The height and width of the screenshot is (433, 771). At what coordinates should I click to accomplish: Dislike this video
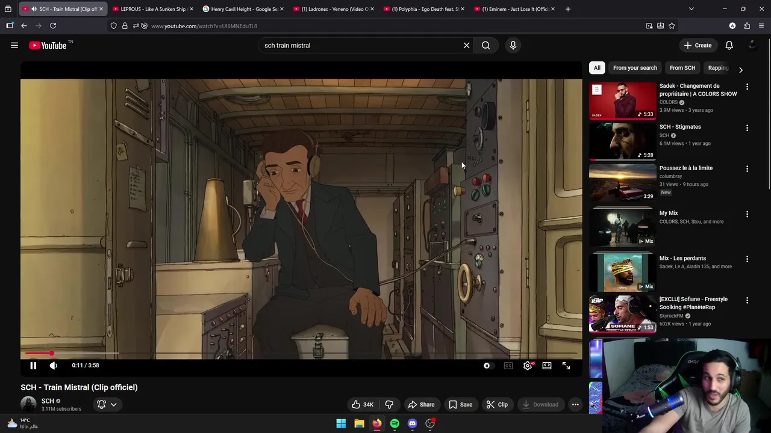(389, 404)
